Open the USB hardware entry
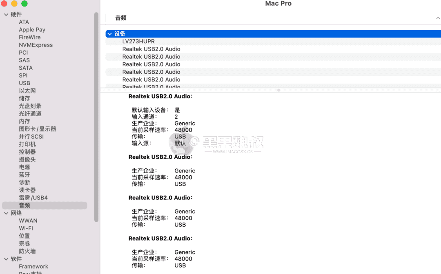Screen dimensions: 441x274 [24, 83]
